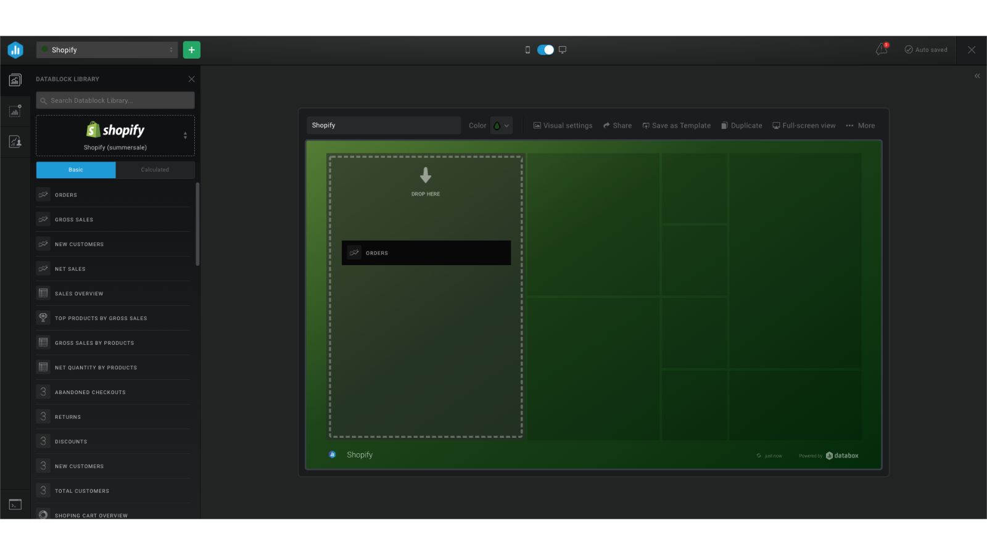This screenshot has width=987, height=555.
Task: Click the Databox logo in the top-left corner
Action: click(15, 49)
